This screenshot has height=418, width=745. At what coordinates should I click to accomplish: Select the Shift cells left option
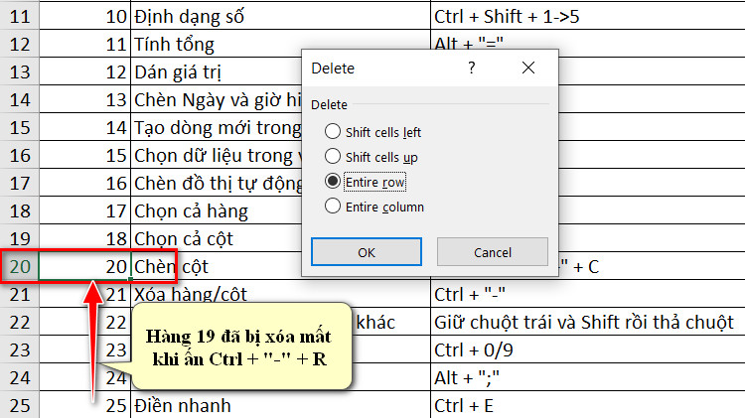pos(372,132)
